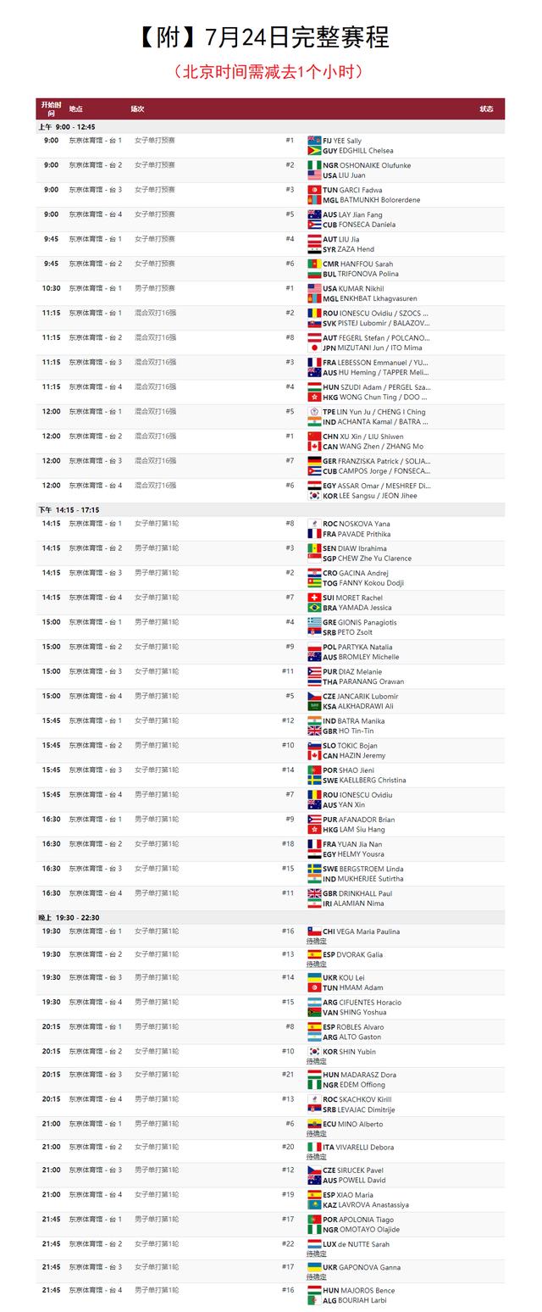The image size is (542, 1312).
Task: Click the Algeria flag next to BOURIAH Larbi
Action: pyautogui.click(x=314, y=1300)
